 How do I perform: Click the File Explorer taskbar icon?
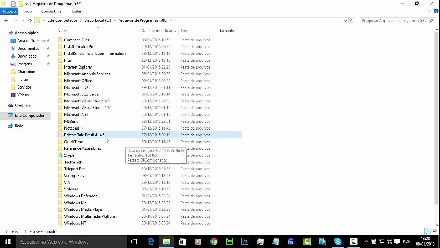[167, 242]
